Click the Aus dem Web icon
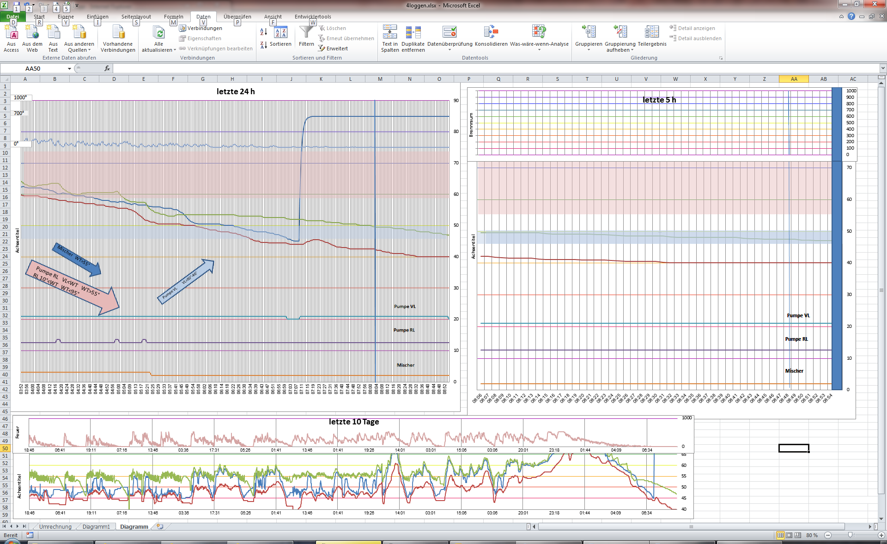Viewport: 887px width, 544px height. coord(32,33)
